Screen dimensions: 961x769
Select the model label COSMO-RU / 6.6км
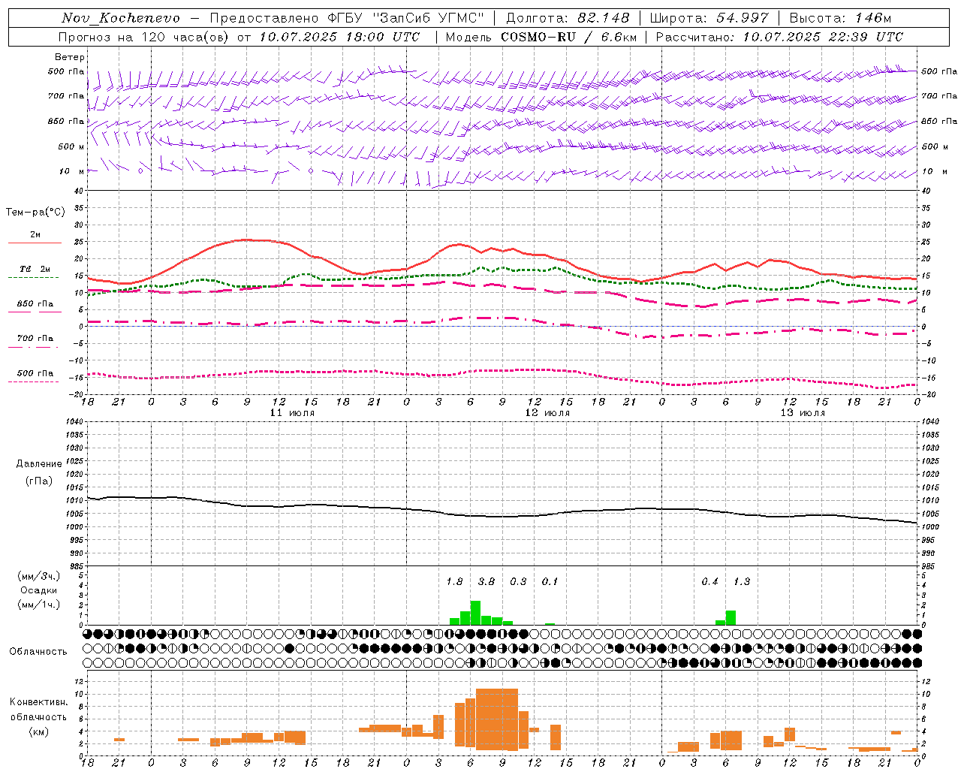pos(569,37)
